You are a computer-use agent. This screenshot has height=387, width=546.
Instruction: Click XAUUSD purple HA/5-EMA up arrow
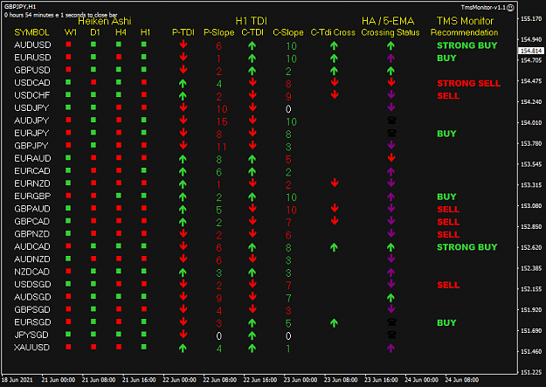pos(390,348)
